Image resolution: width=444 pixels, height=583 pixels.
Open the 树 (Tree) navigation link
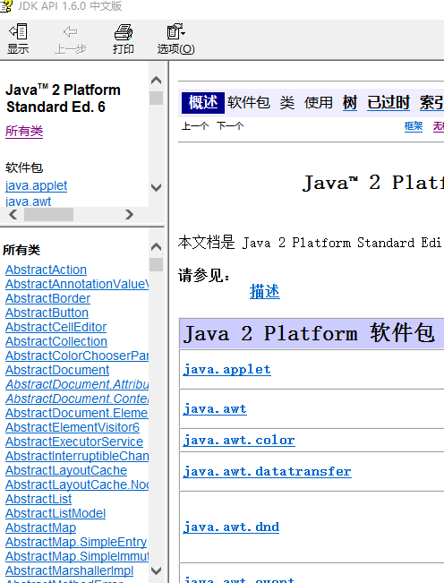coord(350,103)
